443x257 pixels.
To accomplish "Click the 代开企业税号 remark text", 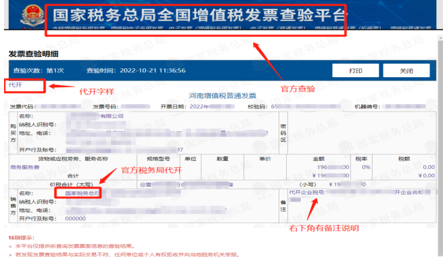I will coord(307,192).
